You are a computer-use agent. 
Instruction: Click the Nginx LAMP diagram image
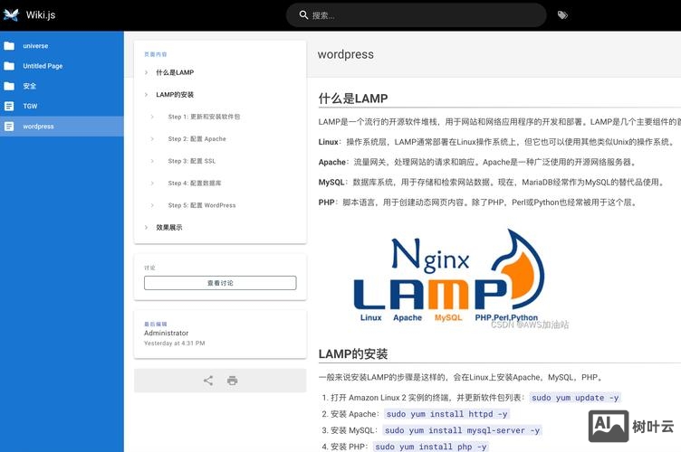[x=449, y=277]
